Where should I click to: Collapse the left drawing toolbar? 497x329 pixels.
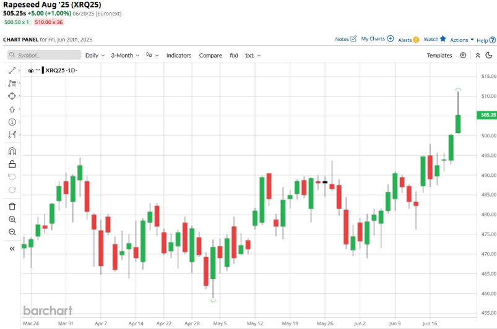point(12,249)
